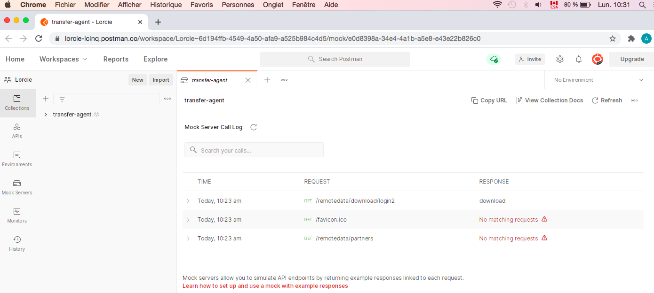Screen dimensions: 654x293
Task: Open the Favoris menu
Action: [202, 5]
